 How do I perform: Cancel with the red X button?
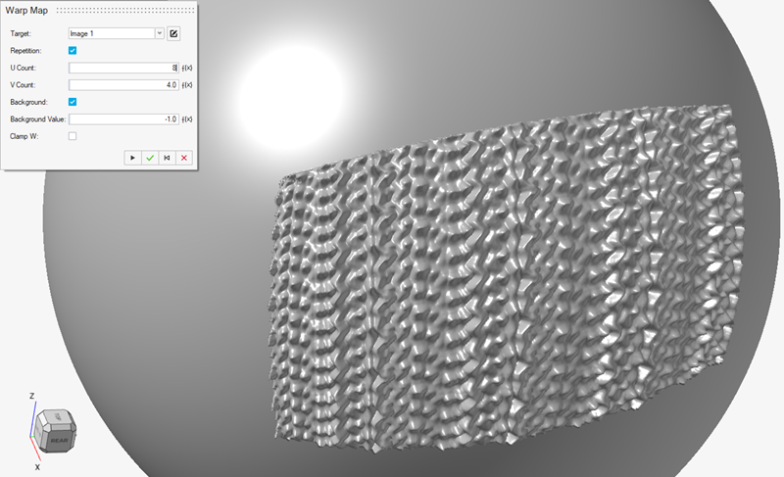(x=183, y=157)
